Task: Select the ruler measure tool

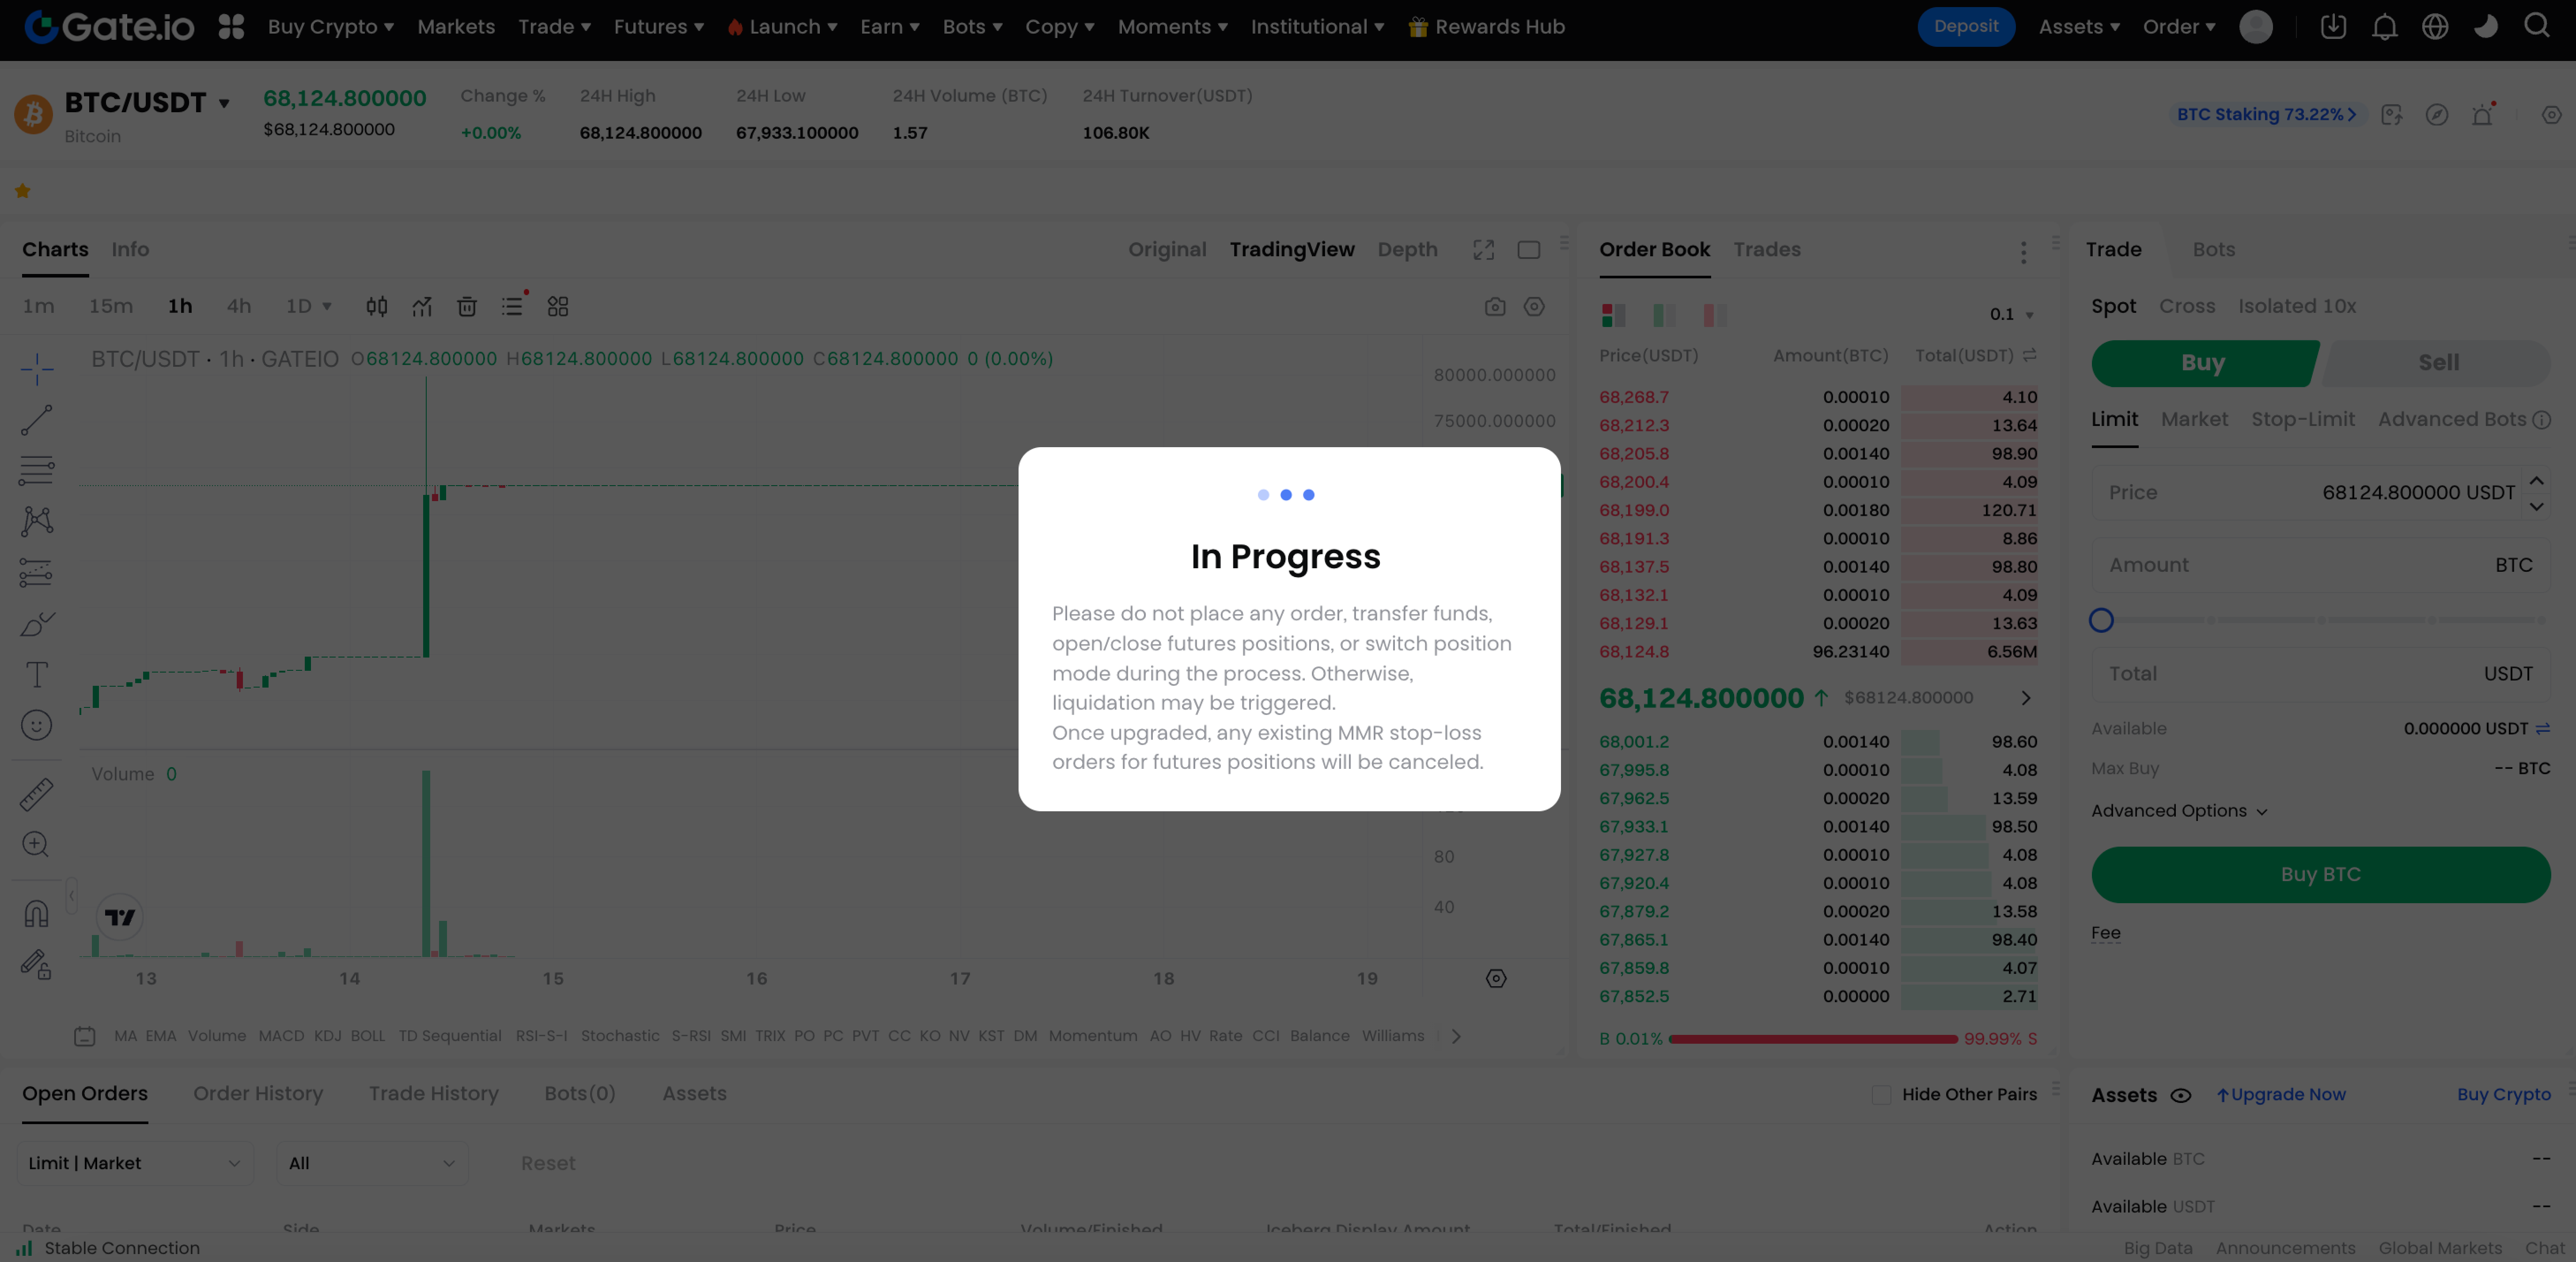Action: click(36, 794)
